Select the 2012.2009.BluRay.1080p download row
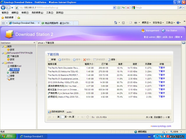This screenshot has width=186, height=139. pos(109,82)
